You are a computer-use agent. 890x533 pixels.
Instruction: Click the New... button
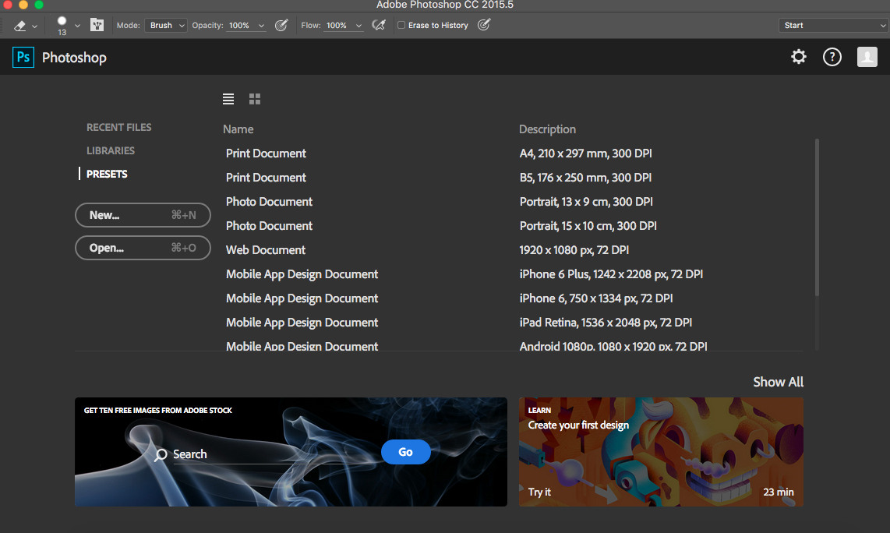(x=143, y=215)
